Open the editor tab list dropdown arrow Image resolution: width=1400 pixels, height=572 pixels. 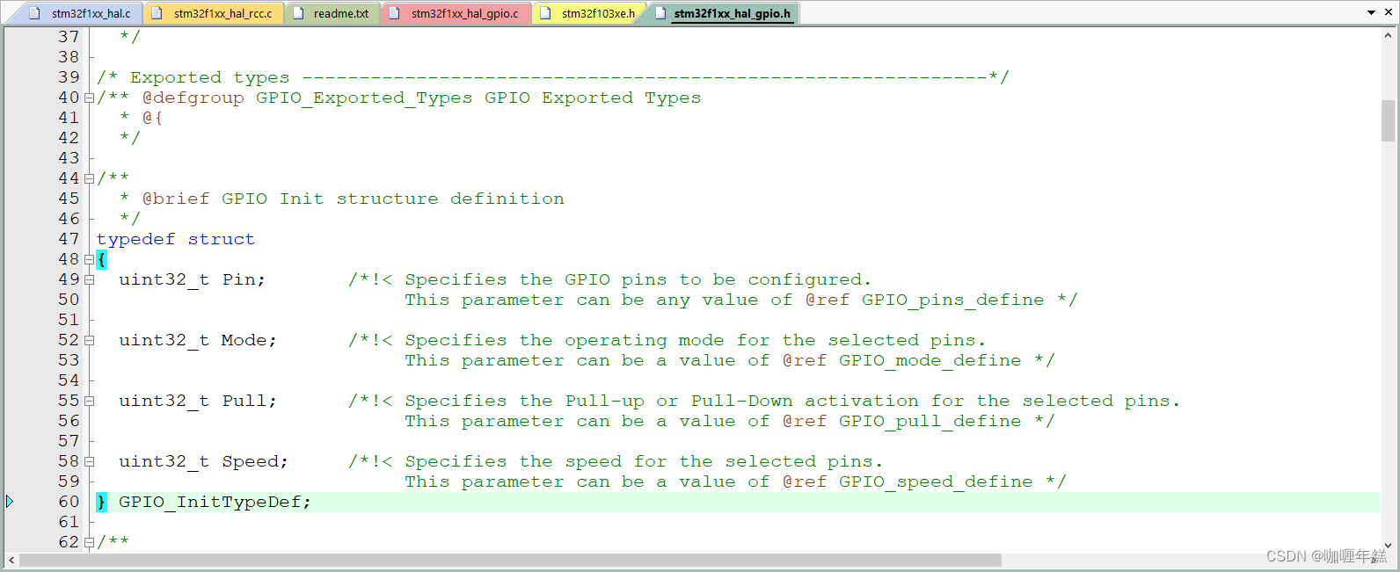(1371, 12)
